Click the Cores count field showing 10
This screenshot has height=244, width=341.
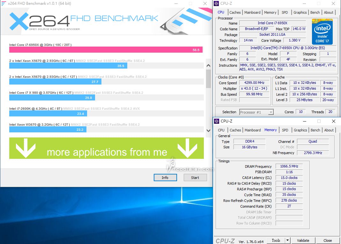pyautogui.click(x=300, y=112)
